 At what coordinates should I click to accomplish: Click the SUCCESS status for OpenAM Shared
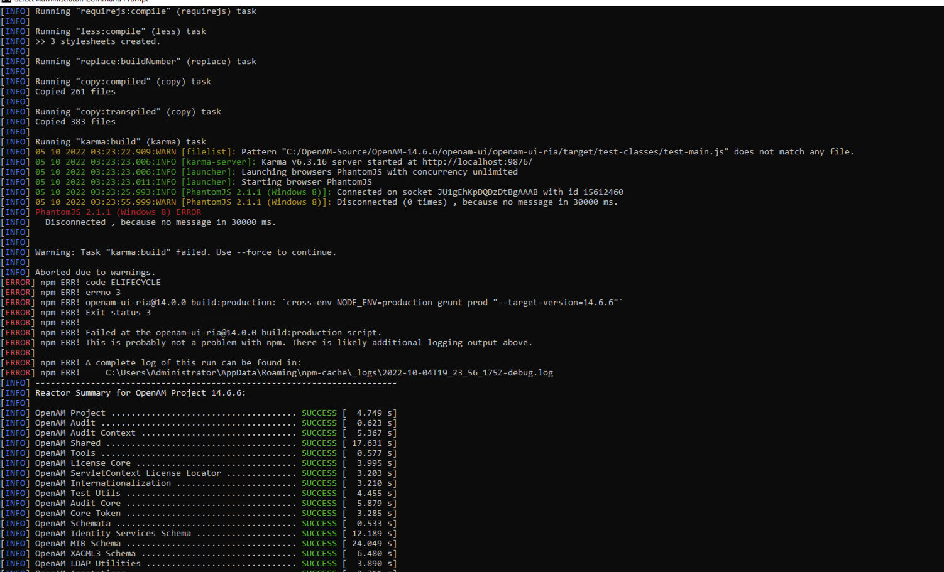click(x=319, y=443)
